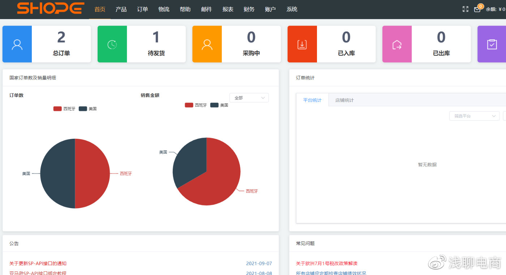Click the blue 总订单 person icon
The height and width of the screenshot is (275, 506).
tap(17, 44)
